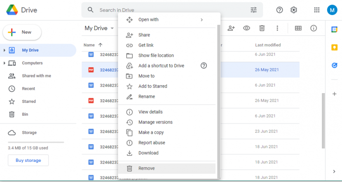Click the help icon beside Add a shortcut
Screen dimensions: 342x182
(x=204, y=65)
